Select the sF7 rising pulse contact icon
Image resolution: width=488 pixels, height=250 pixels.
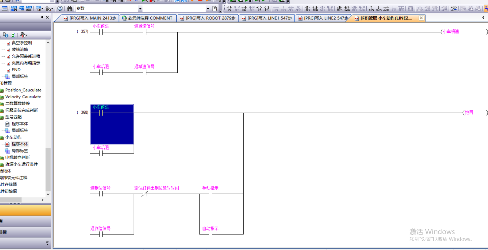tap(308, 9)
